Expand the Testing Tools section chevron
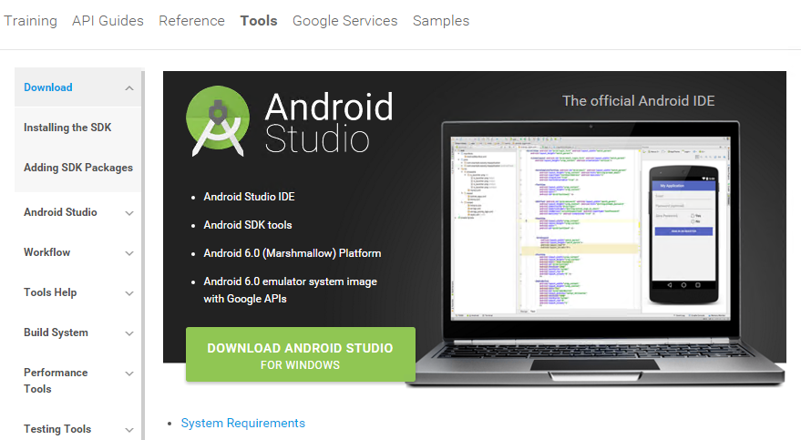Image resolution: width=801 pixels, height=440 pixels. 129,430
